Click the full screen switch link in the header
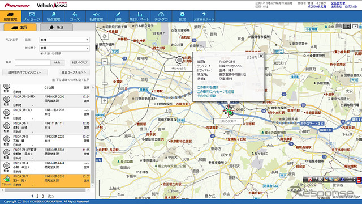Screen dimensions: 362x204 pyautogui.click(x=338, y=3)
